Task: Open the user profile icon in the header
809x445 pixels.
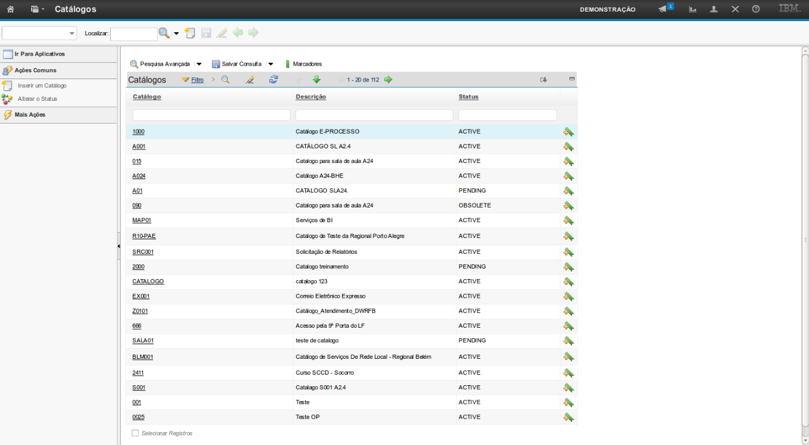Action: point(714,9)
